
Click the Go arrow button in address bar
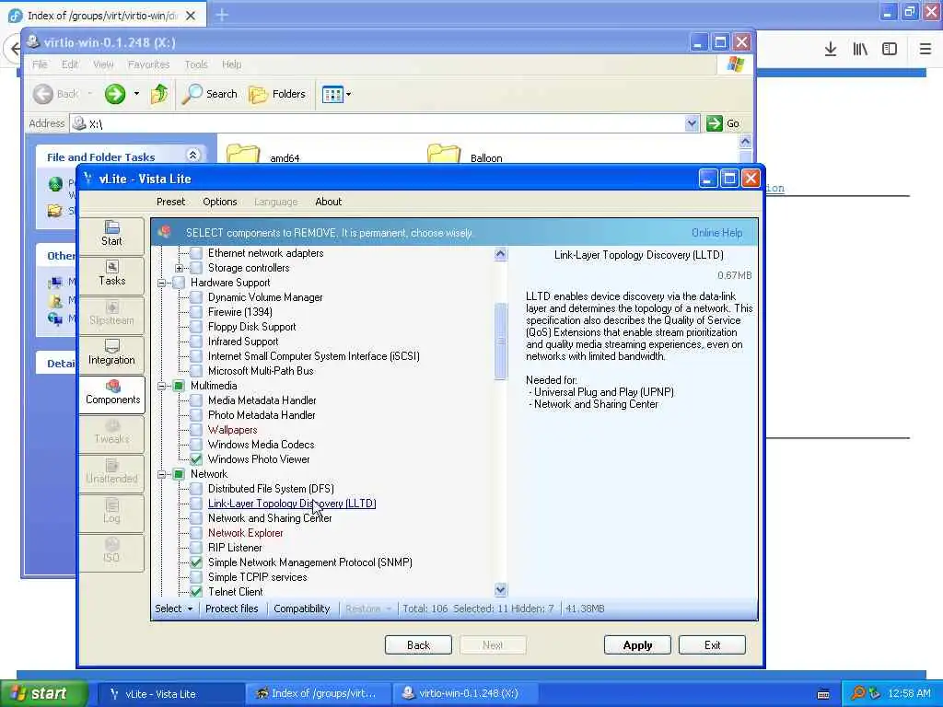tap(715, 123)
